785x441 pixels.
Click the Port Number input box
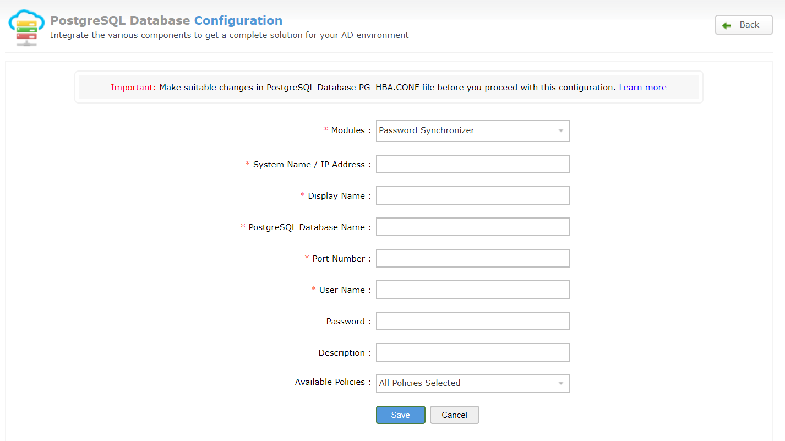click(x=472, y=258)
